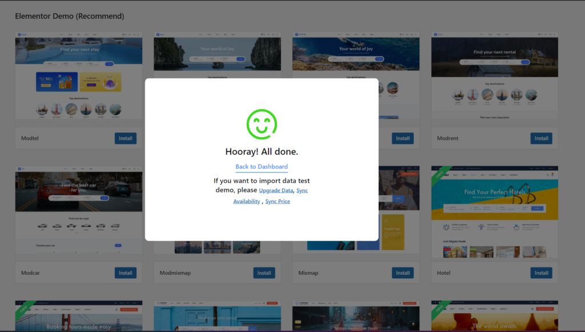Viewport: 585px width, 332px height.
Task: Install the Modmixmap demo
Action: click(x=264, y=273)
